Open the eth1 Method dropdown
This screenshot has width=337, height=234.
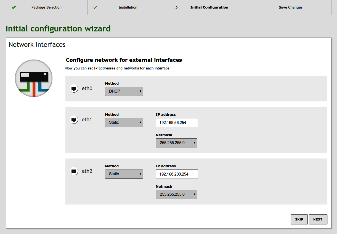tap(124, 122)
